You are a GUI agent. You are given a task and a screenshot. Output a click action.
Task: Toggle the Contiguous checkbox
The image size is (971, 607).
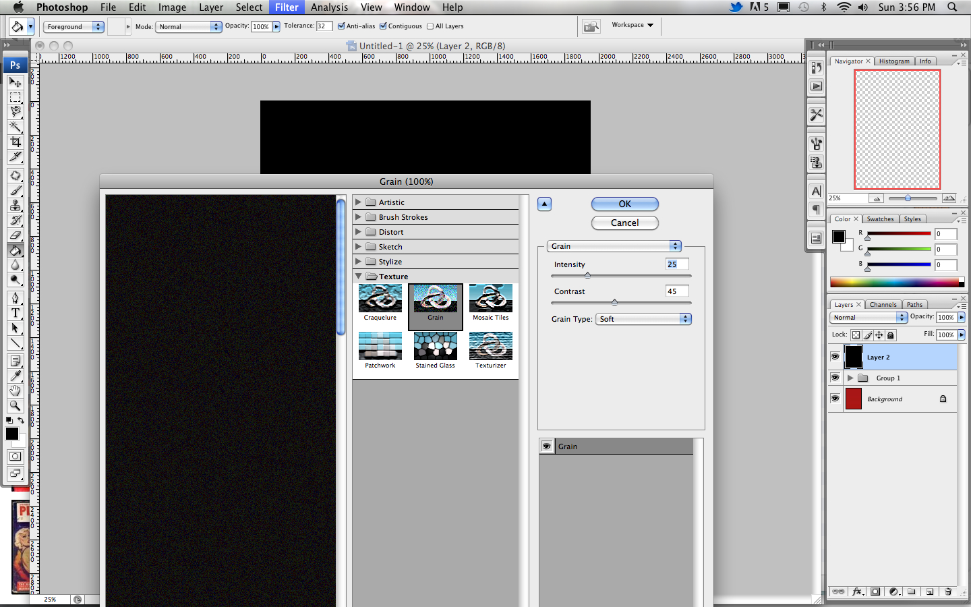click(383, 26)
